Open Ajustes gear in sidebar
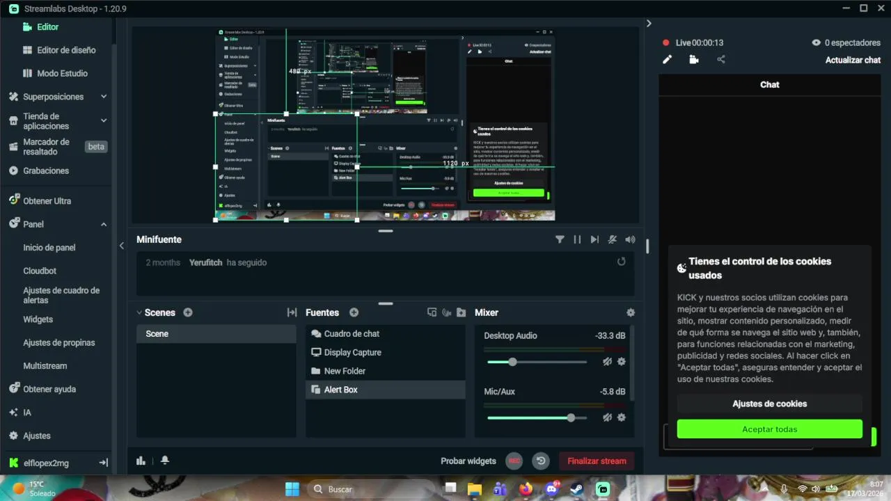The width and height of the screenshot is (891, 501). coord(29,436)
